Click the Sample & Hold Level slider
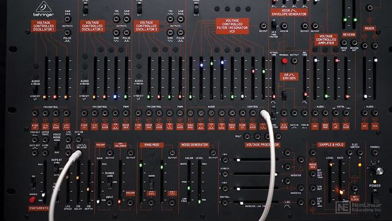This screenshot has width=392, height=221. 330,182
